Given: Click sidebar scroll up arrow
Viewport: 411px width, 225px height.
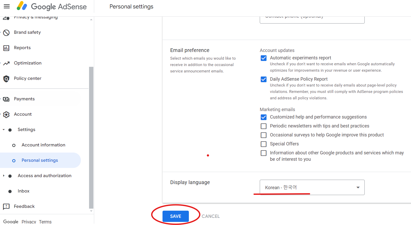Looking at the screenshot, I should (91, 20).
